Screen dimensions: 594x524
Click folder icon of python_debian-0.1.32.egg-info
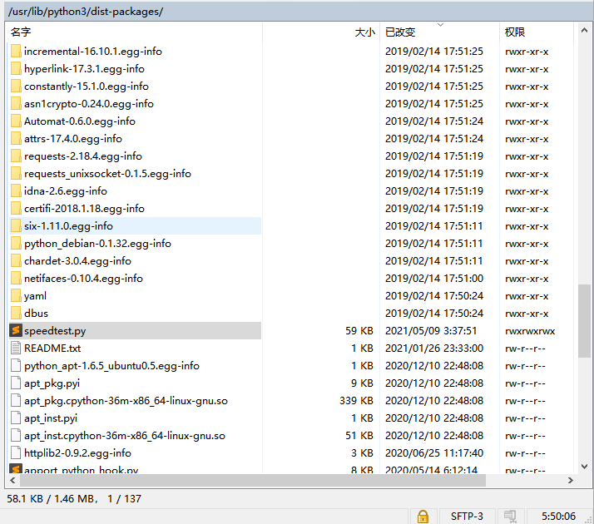tap(16, 243)
